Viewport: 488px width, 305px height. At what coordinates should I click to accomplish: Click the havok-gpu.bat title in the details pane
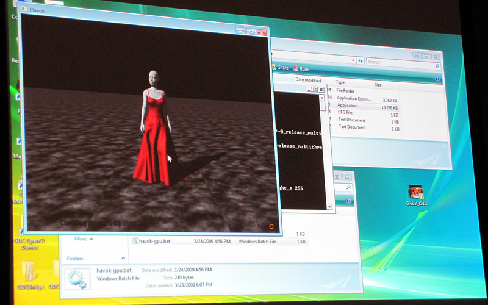coord(114,270)
